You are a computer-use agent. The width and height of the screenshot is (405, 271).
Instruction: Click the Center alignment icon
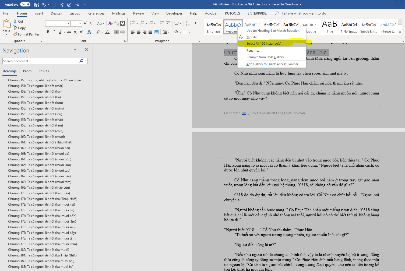click(x=139, y=32)
